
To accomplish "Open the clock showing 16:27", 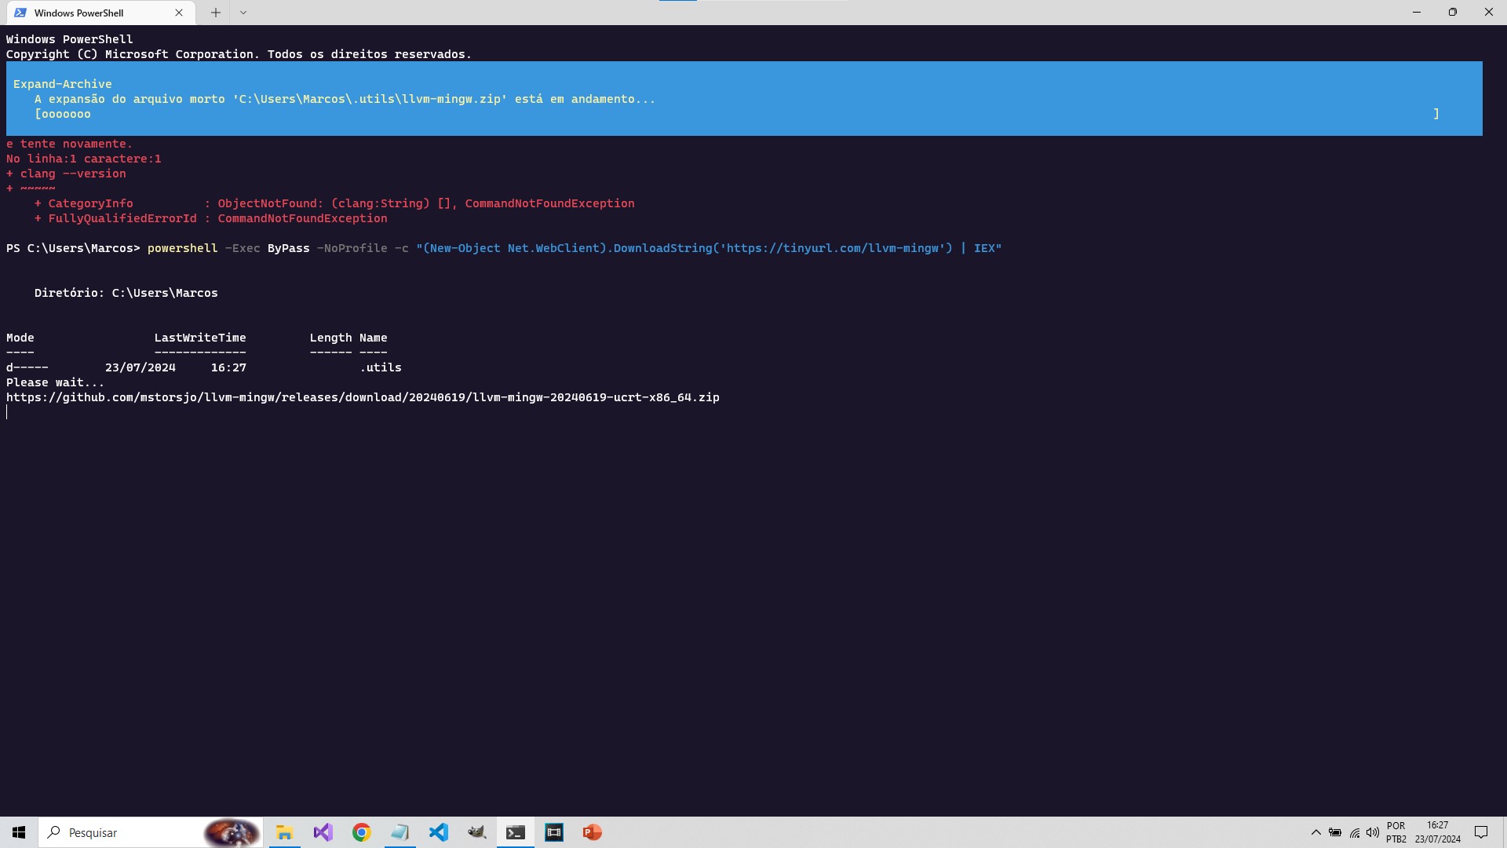I will (x=1438, y=832).
